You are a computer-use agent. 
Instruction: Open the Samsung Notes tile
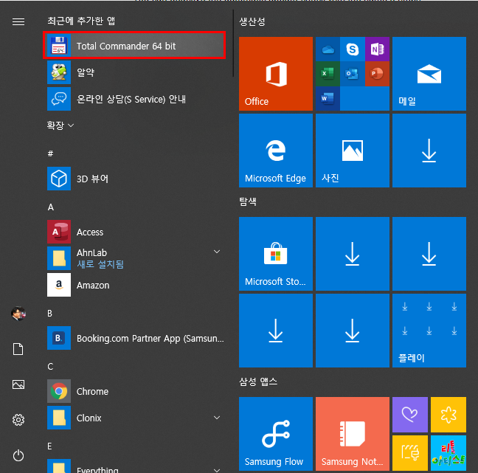pyautogui.click(x=353, y=434)
